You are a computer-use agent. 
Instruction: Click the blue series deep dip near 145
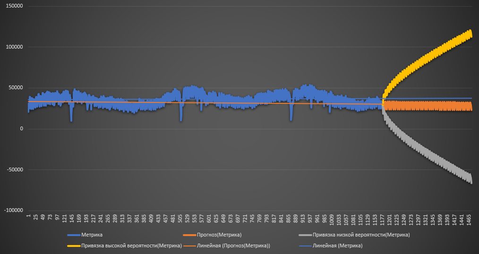tap(71, 118)
